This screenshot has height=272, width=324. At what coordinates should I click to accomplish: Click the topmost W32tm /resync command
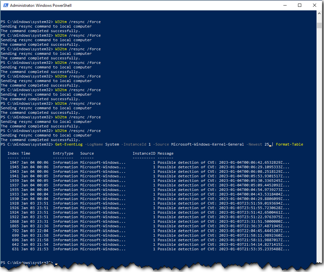[x=78, y=22]
